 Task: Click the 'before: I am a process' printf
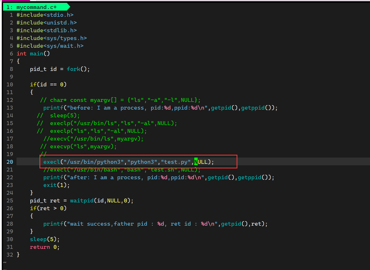(160, 108)
